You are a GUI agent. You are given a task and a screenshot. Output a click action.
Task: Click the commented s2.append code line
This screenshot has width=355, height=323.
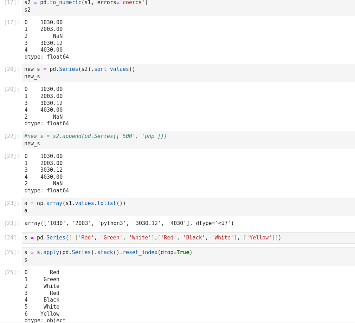[x=95, y=136]
